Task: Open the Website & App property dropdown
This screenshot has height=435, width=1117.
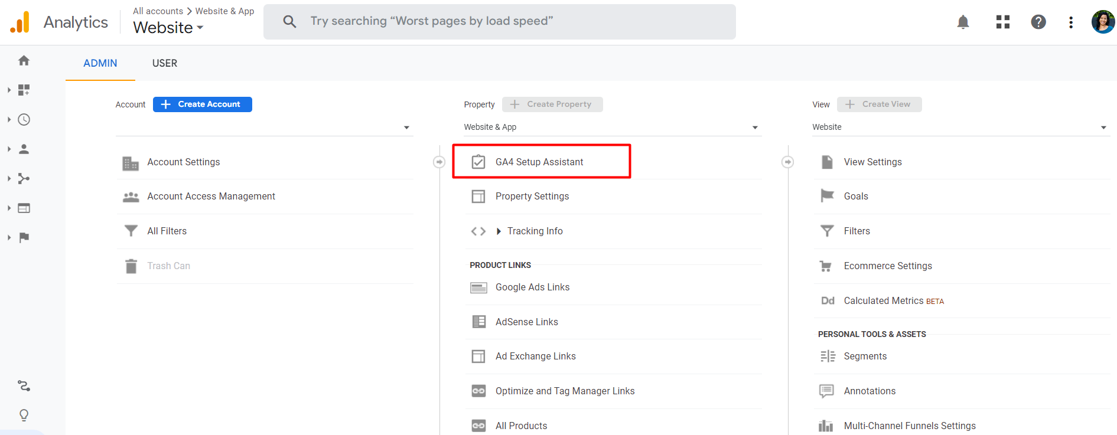Action: (611, 127)
